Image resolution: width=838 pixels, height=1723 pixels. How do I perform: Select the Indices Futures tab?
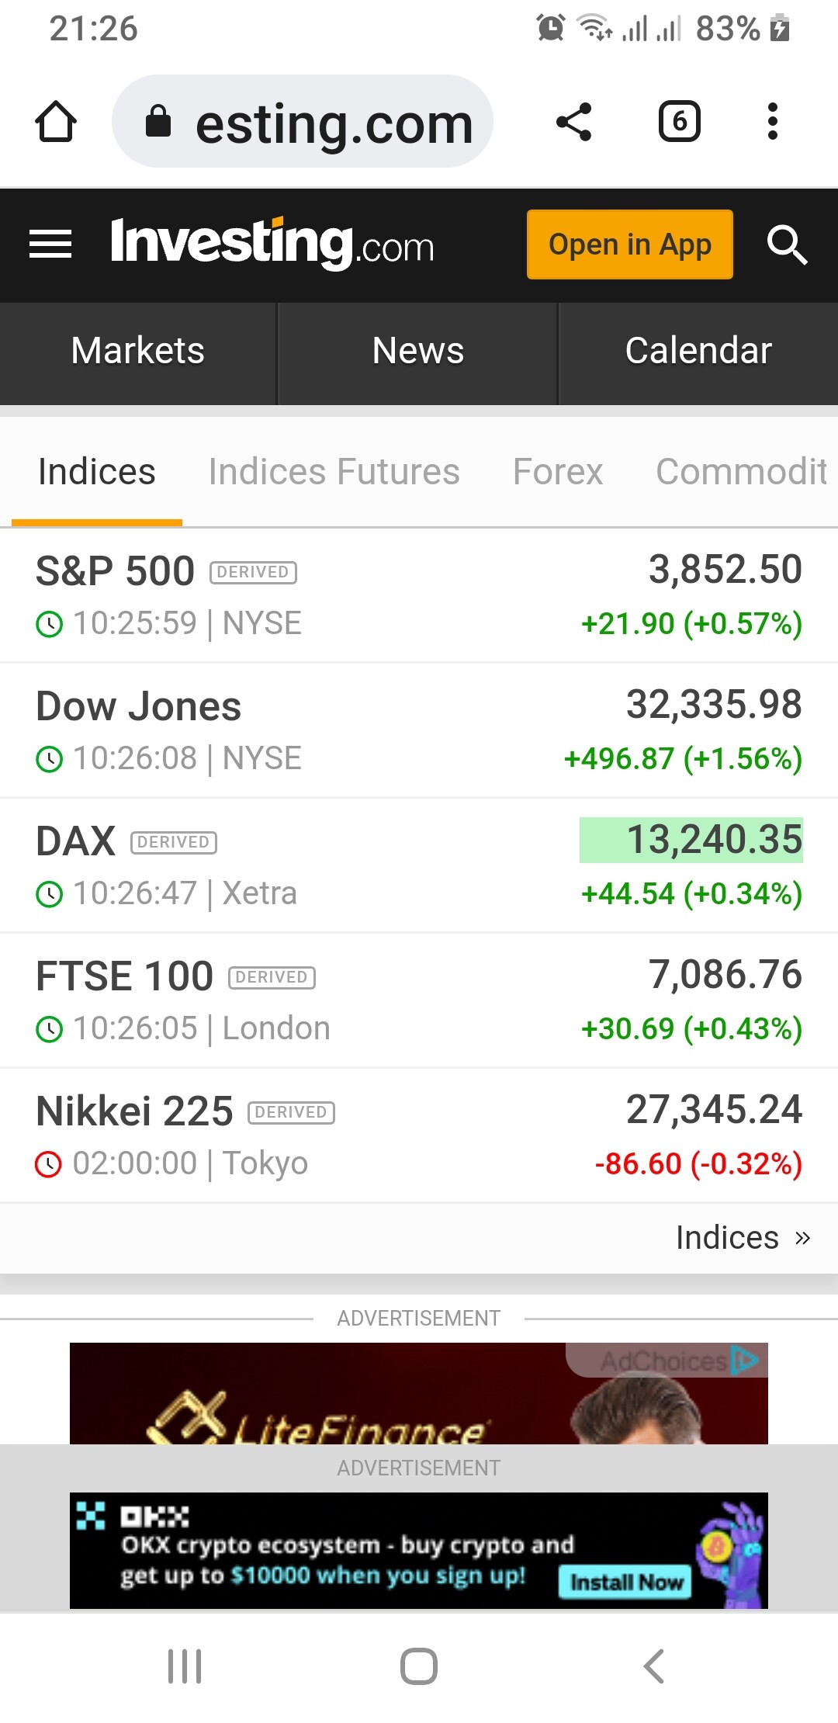(x=334, y=472)
